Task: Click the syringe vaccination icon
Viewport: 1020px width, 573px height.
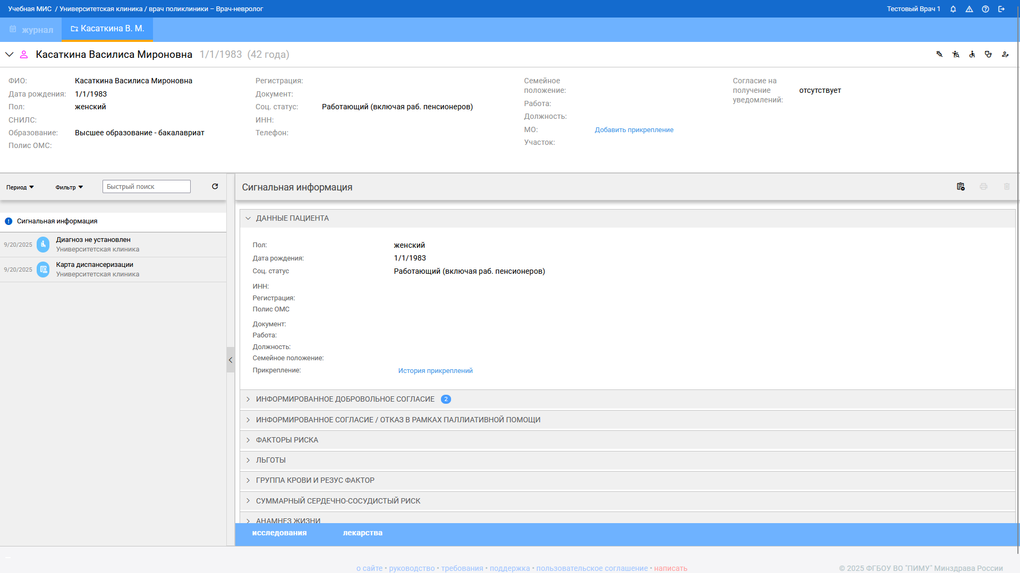Action: pyautogui.click(x=939, y=54)
